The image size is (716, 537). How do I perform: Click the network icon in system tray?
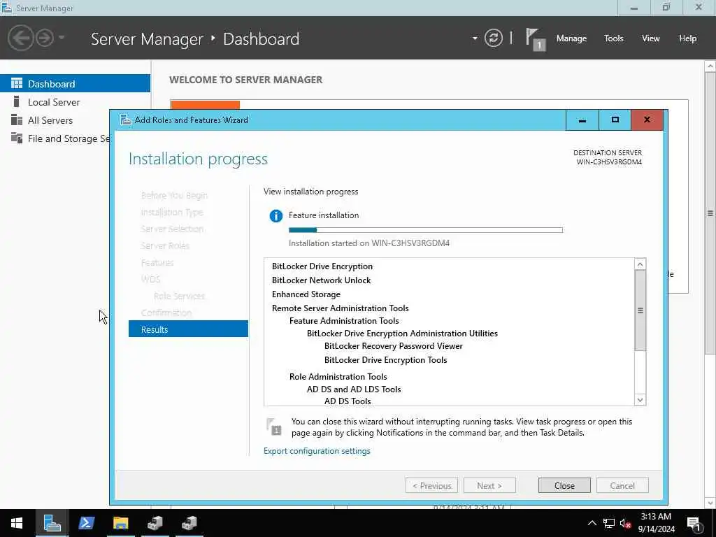point(609,523)
